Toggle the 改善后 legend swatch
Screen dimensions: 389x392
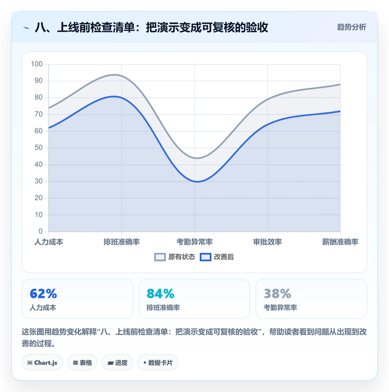205,257
